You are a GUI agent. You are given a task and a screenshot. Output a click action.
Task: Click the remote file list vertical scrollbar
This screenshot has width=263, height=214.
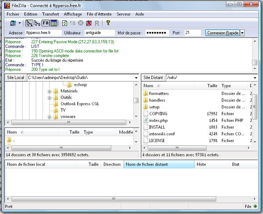[x=254, y=107]
